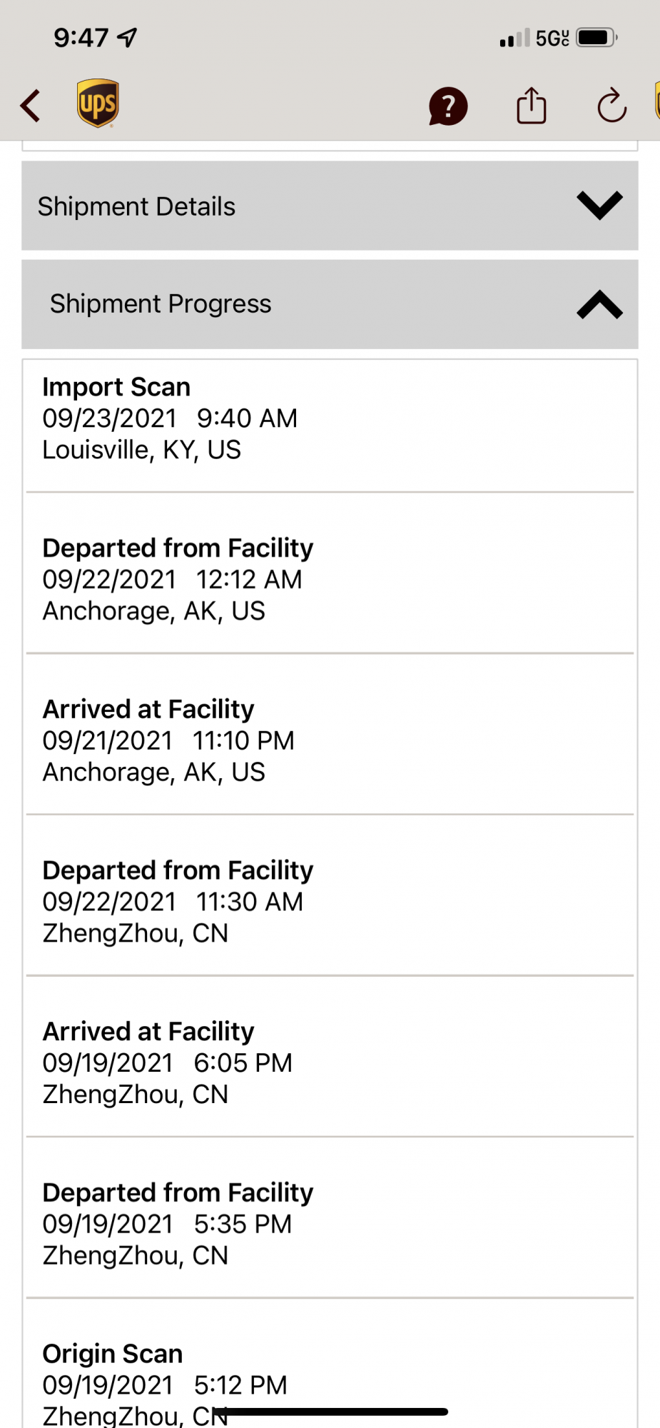Image resolution: width=660 pixels, height=1428 pixels.
Task: Tap the home indicator bar at bottom
Action: tap(330, 1412)
